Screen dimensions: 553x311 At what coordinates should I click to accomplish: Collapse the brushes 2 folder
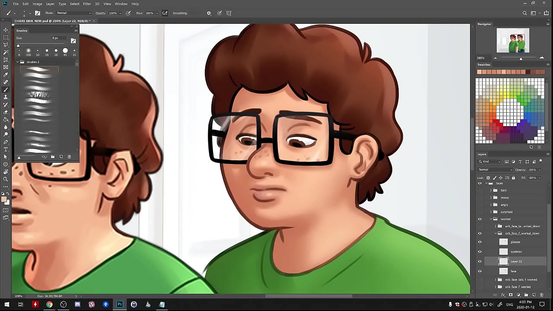coord(18,62)
